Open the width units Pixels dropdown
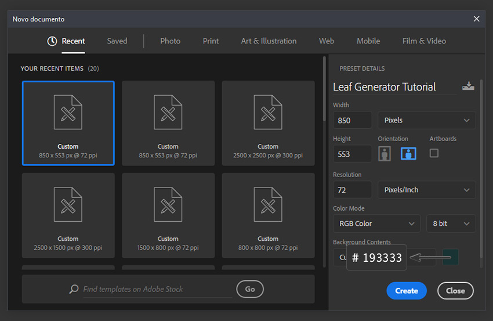This screenshot has height=321, width=493. tap(426, 120)
